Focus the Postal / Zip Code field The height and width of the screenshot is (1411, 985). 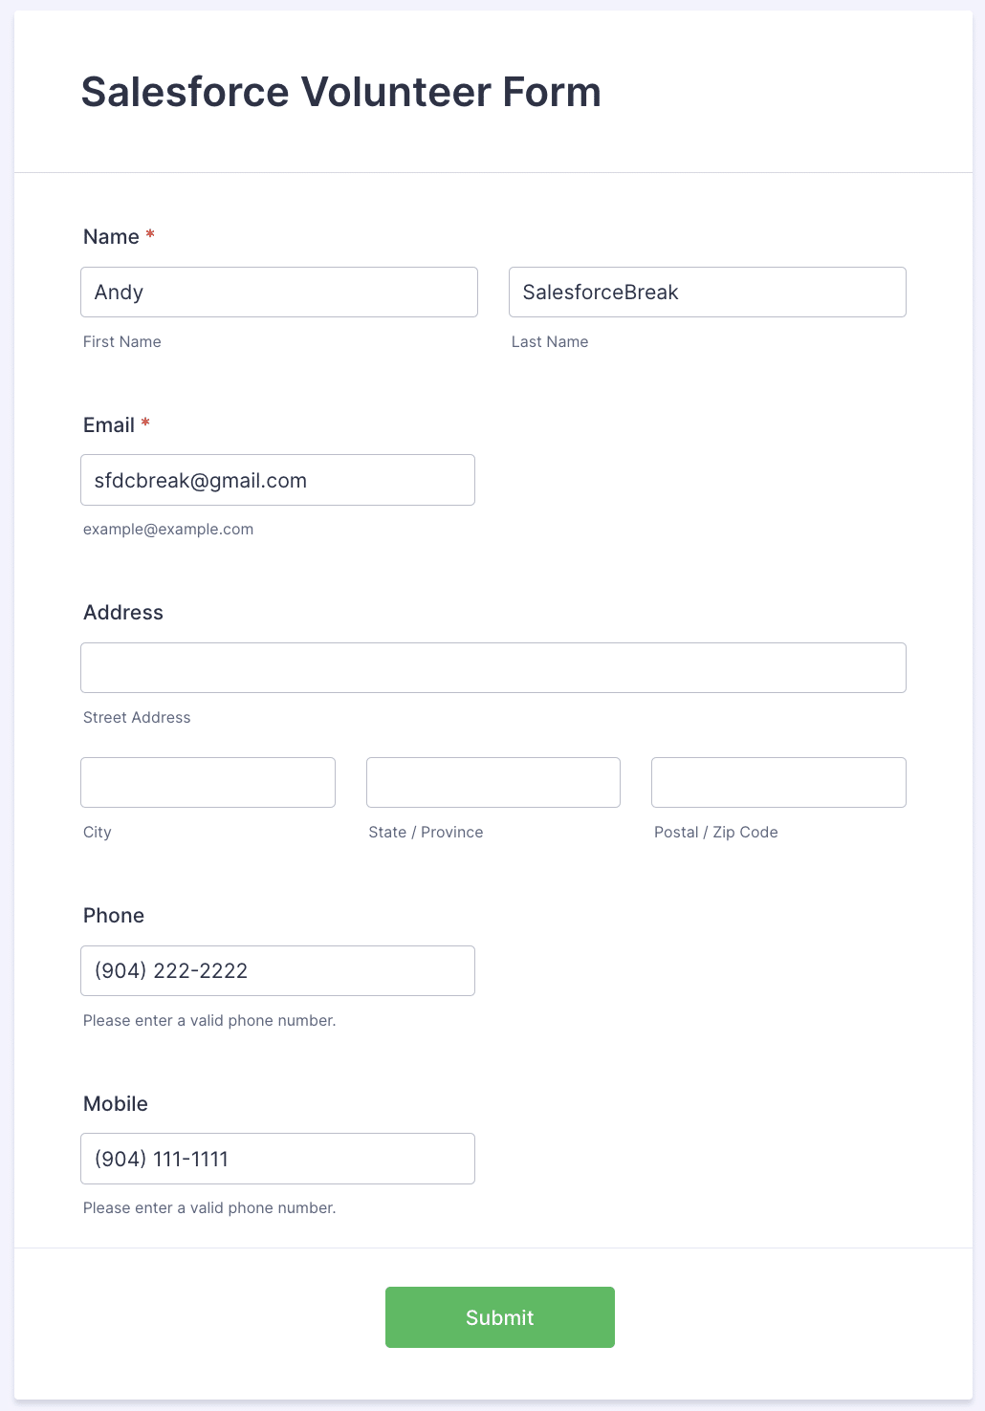(x=778, y=782)
